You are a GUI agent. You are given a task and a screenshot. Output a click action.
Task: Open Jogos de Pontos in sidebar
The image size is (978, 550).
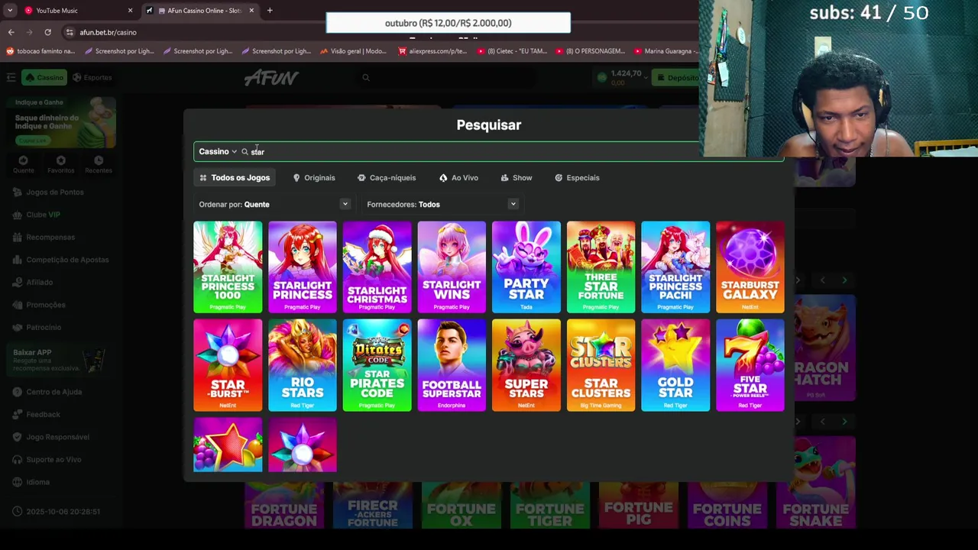(49, 192)
